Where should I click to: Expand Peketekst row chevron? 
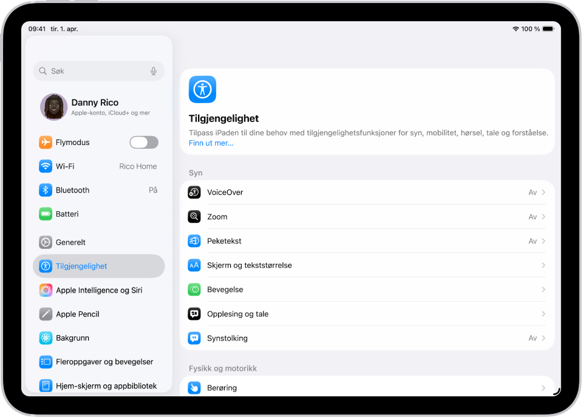pyautogui.click(x=543, y=241)
